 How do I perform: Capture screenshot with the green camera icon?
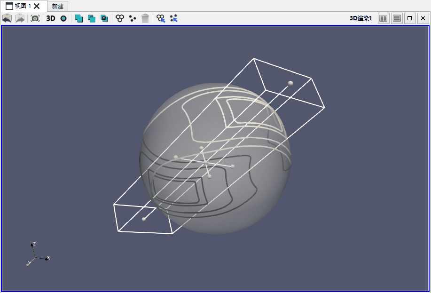click(35, 18)
